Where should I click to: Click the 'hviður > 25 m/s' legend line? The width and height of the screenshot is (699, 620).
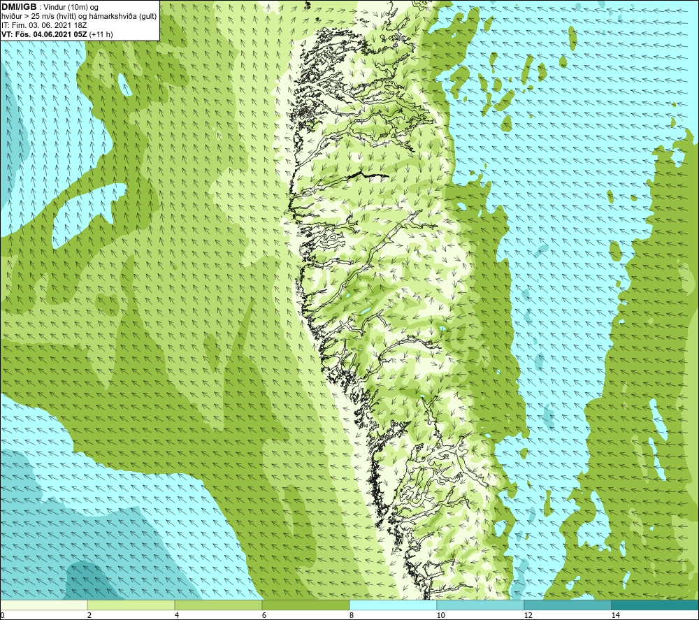click(79, 16)
